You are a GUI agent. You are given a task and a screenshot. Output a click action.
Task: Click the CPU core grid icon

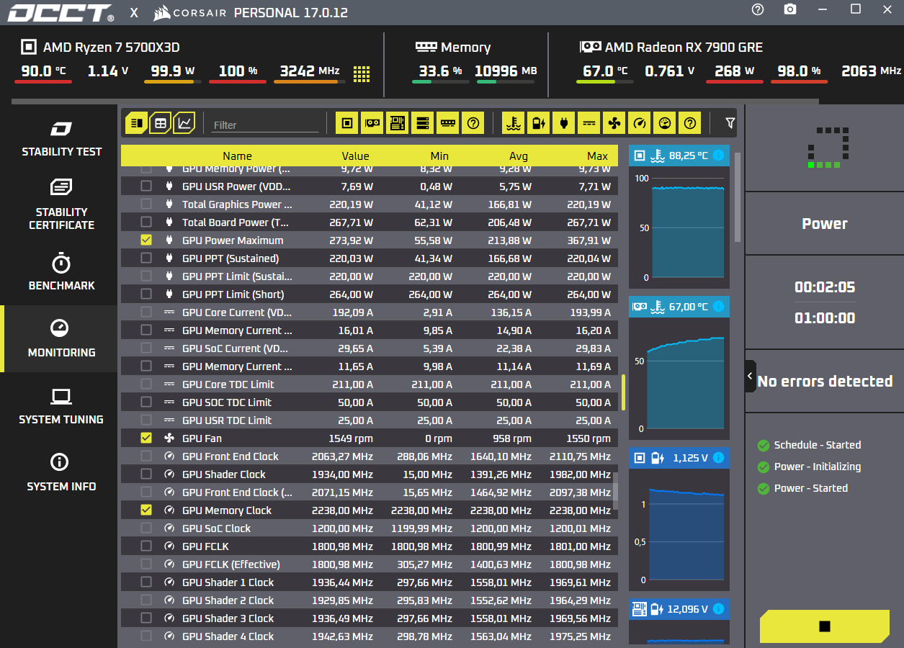(362, 73)
